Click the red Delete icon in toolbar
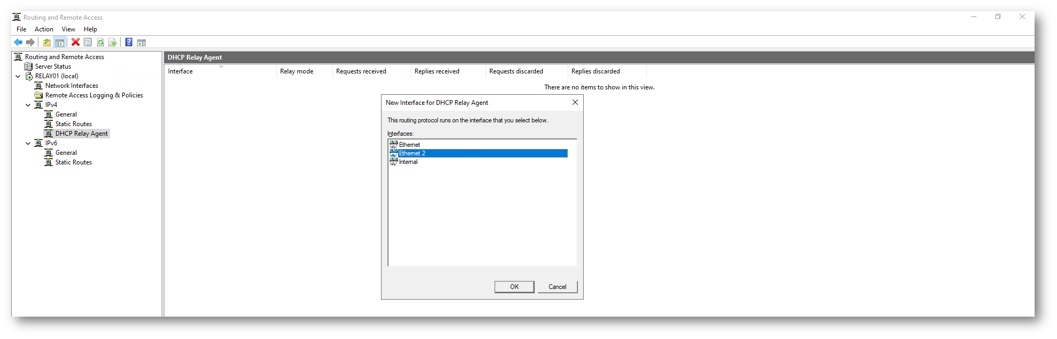 (x=76, y=43)
